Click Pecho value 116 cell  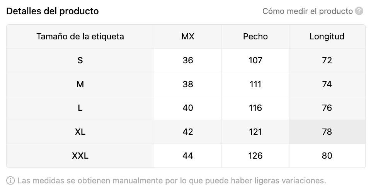(x=255, y=108)
